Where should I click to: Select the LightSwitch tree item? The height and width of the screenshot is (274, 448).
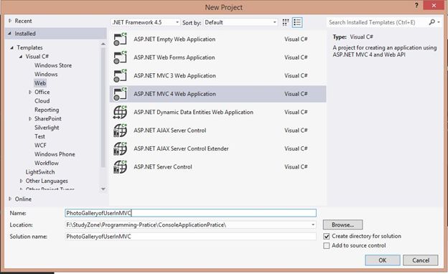pos(40,172)
